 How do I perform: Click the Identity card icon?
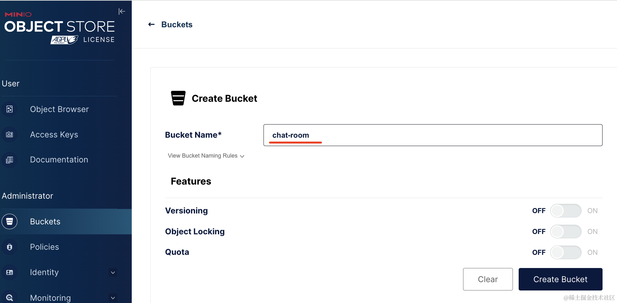10,272
